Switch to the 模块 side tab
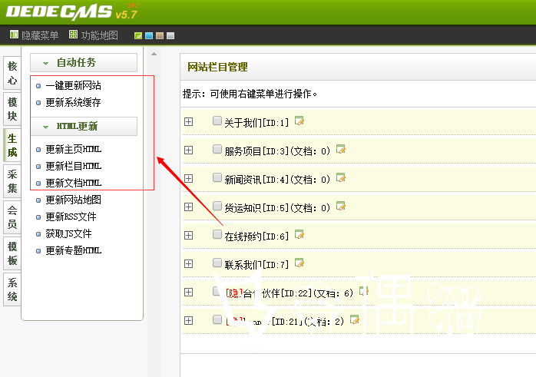This screenshot has height=377, width=536. tap(12, 109)
